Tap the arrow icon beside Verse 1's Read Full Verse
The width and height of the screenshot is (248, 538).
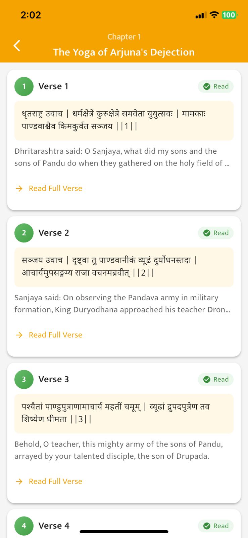(x=19, y=188)
